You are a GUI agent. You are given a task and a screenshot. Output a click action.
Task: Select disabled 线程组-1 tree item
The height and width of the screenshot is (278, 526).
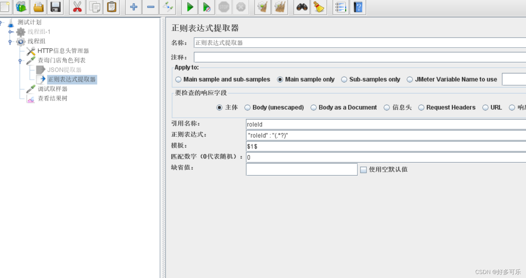[39, 32]
